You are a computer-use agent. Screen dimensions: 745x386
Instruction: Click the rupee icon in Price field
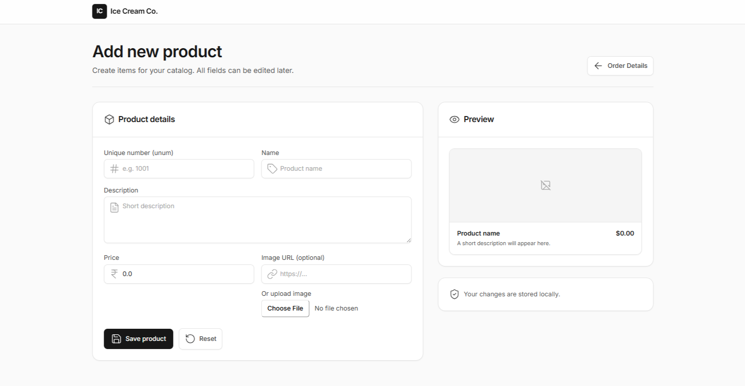pos(114,274)
